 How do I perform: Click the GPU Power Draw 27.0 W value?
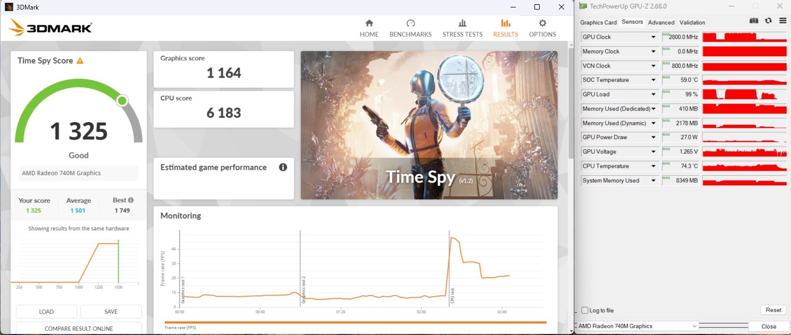681,138
